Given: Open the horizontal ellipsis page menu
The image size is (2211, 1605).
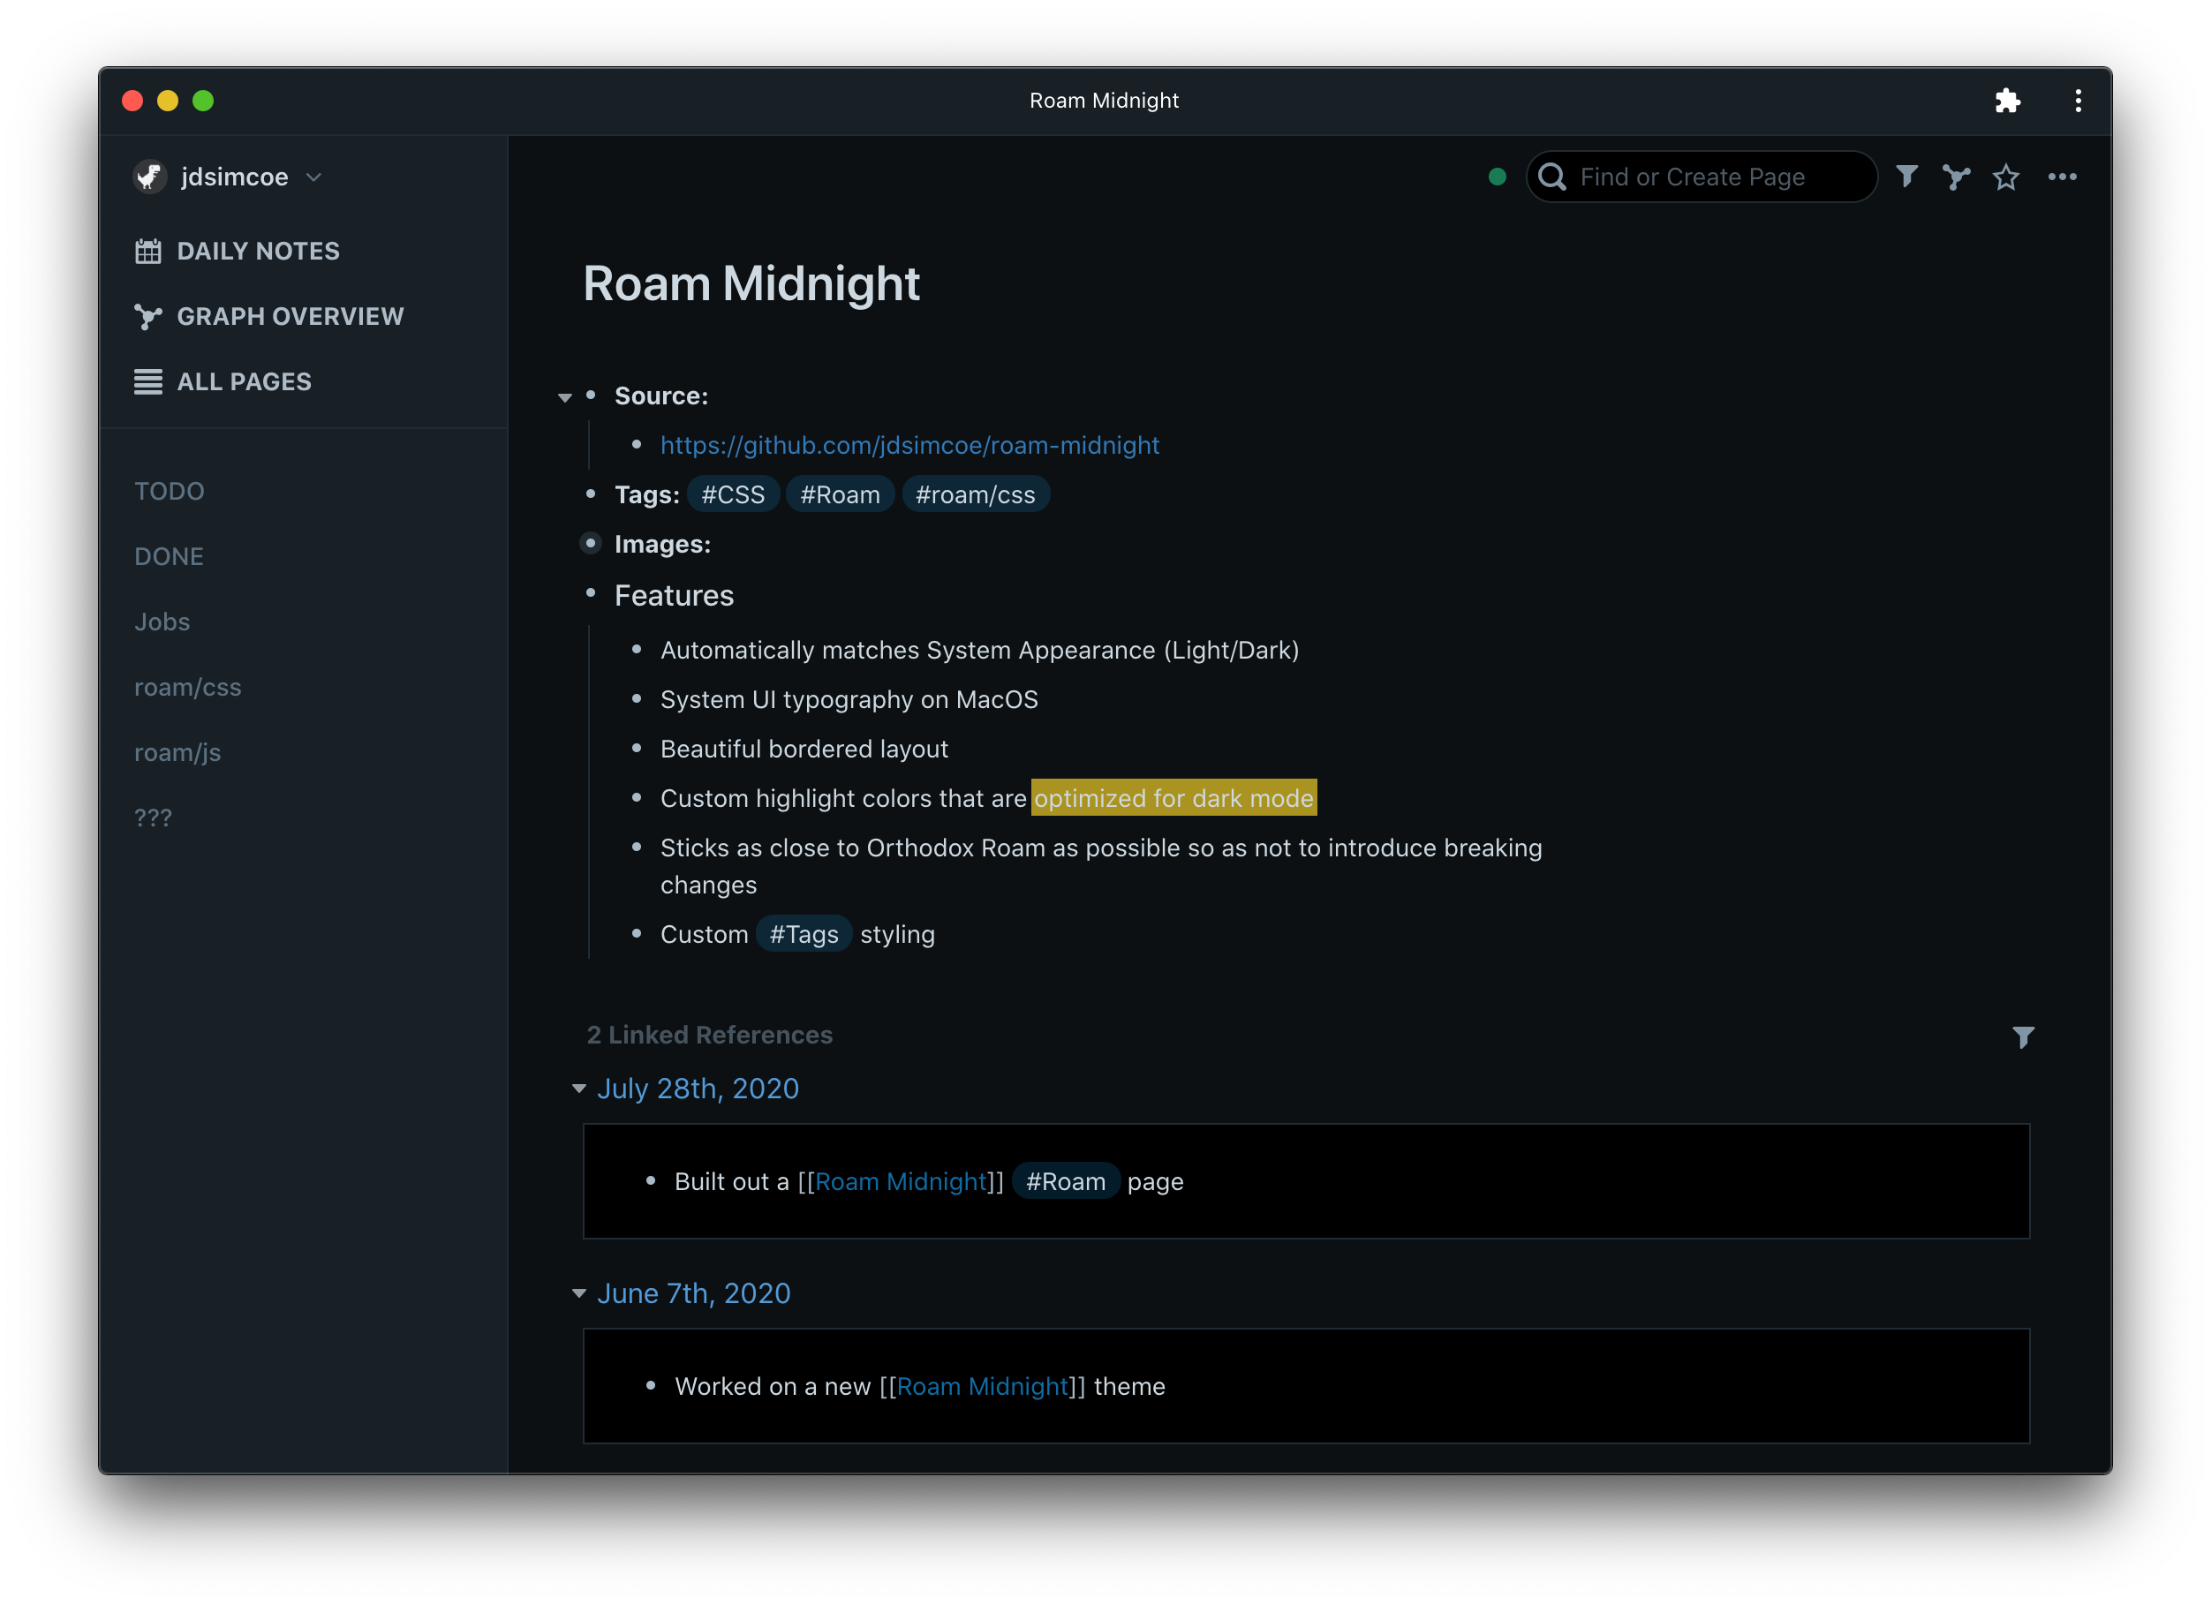Looking at the screenshot, I should click(2062, 177).
